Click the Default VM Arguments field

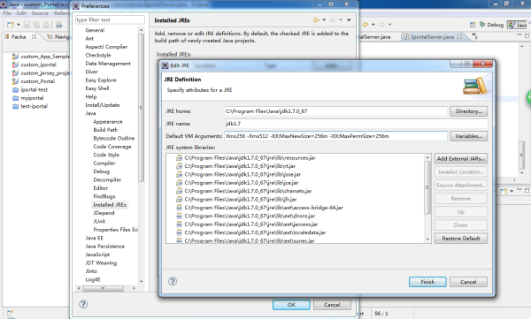(x=335, y=136)
